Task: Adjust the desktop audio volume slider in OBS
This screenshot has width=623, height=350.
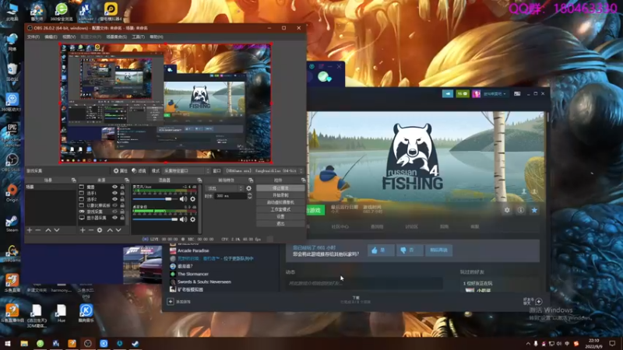Action: tap(155, 219)
